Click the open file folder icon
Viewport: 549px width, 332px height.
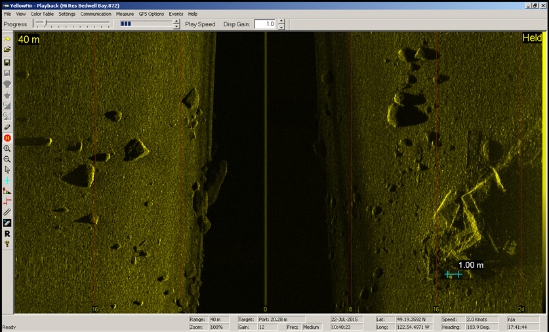point(7,50)
